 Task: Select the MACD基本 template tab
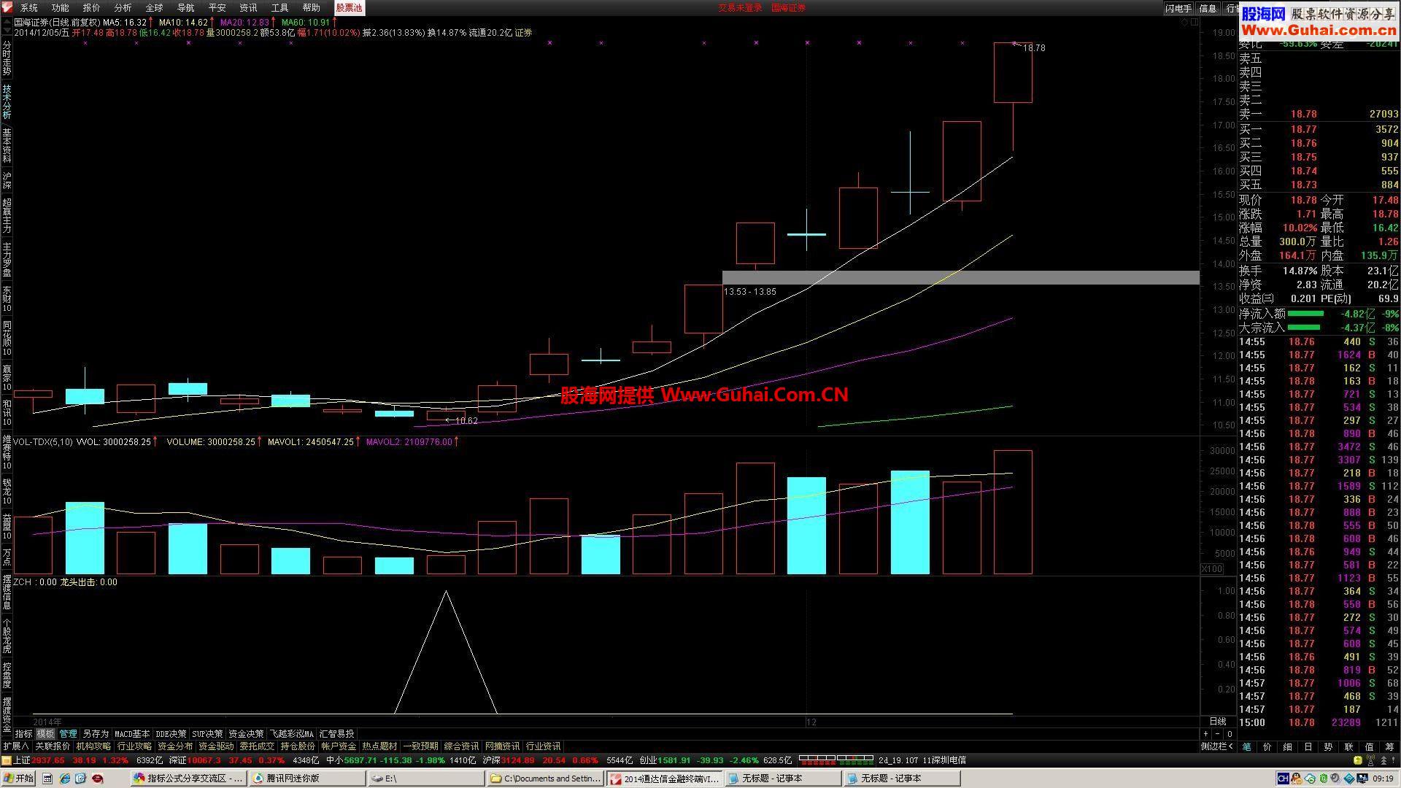point(132,733)
